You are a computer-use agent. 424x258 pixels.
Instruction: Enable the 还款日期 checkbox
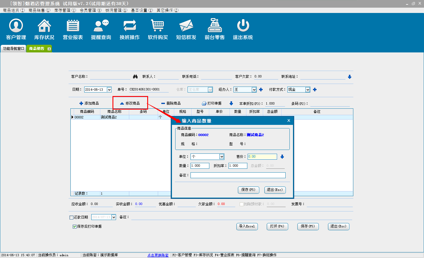(71, 217)
